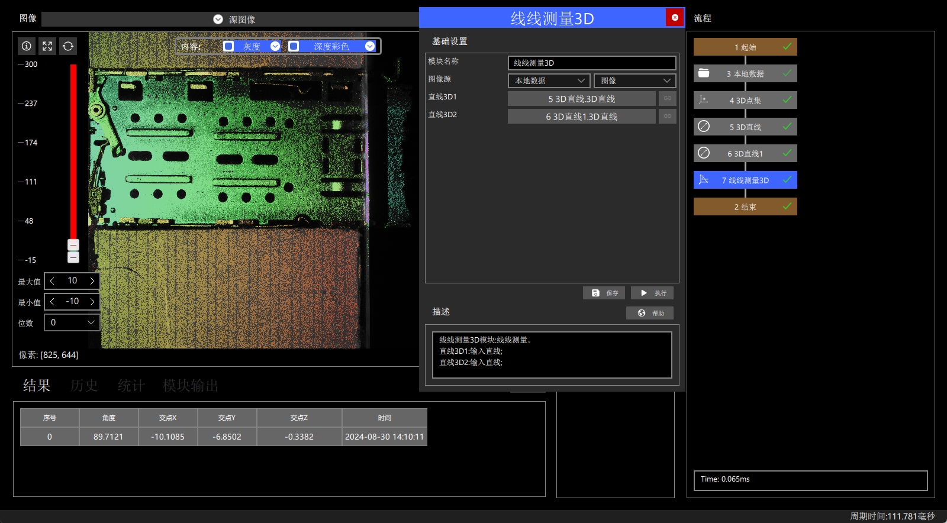This screenshot has height=523, width=947.
Task: Click the folder icon on 本地数据 step
Action: (704, 73)
